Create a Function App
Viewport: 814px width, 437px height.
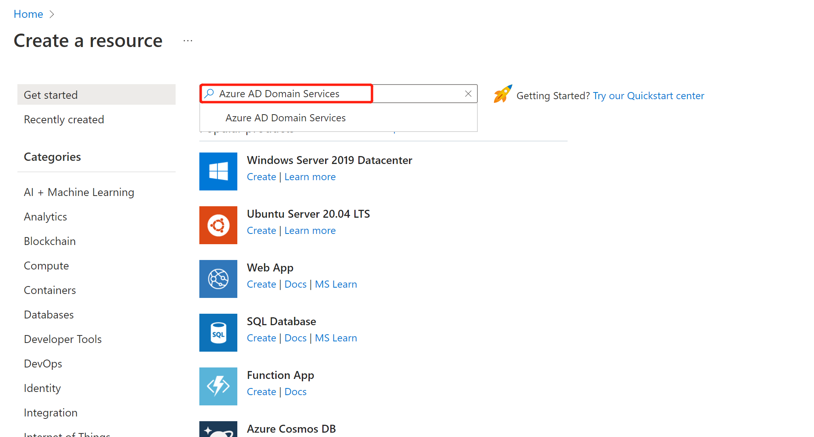[261, 392]
